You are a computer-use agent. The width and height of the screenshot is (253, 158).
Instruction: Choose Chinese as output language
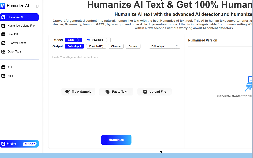click(x=116, y=46)
